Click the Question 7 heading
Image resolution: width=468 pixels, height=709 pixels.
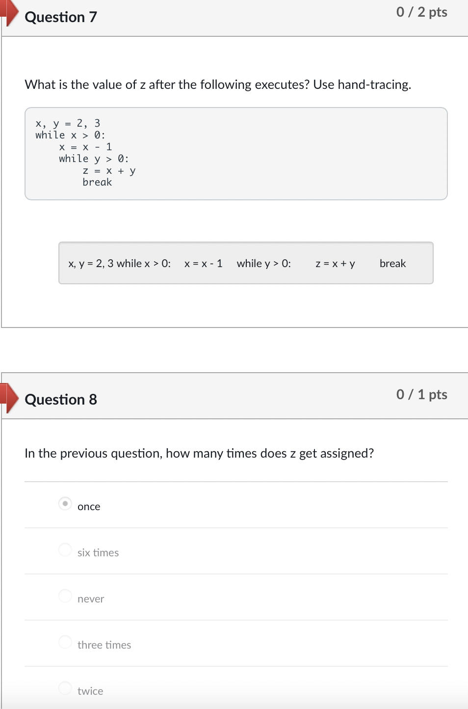[61, 17]
